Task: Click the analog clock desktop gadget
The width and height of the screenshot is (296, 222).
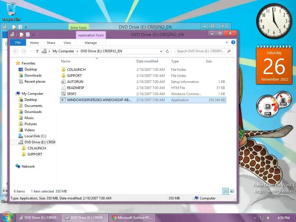Action: click(274, 21)
